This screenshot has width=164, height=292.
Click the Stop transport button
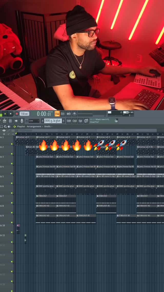[11, 114]
